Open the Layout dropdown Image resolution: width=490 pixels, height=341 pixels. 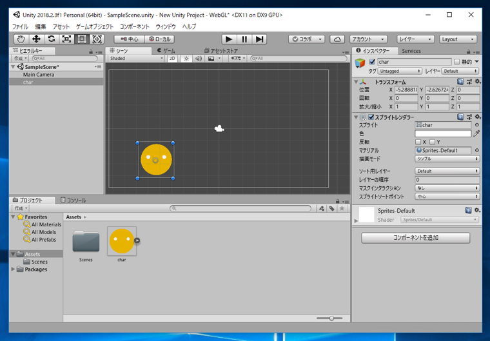click(458, 39)
